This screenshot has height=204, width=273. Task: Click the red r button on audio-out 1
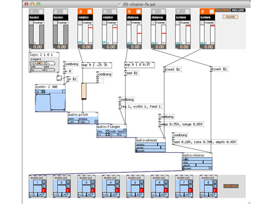click(x=44, y=190)
